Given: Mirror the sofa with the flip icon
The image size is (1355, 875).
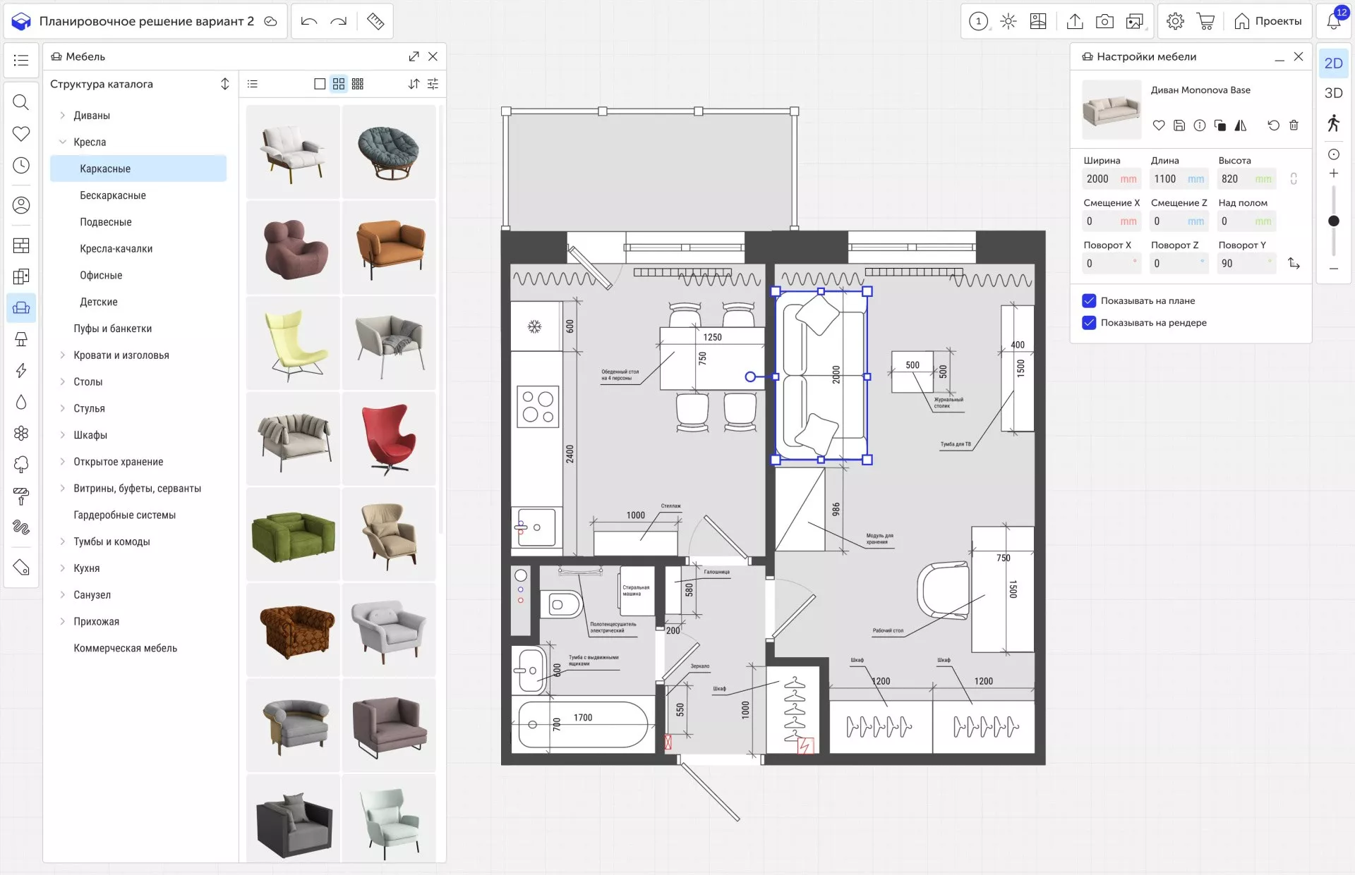Looking at the screenshot, I should click(1241, 126).
